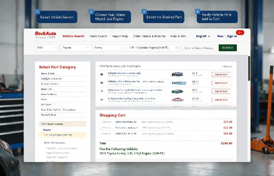274x176 pixels.
Task: Choose the New Products category
Action: pyautogui.click(x=49, y=94)
